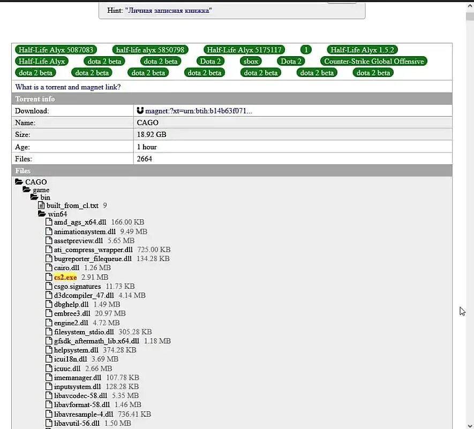Click the highlighted 'cs2.exe' file name
Image resolution: width=474 pixels, height=429 pixels.
click(65, 277)
